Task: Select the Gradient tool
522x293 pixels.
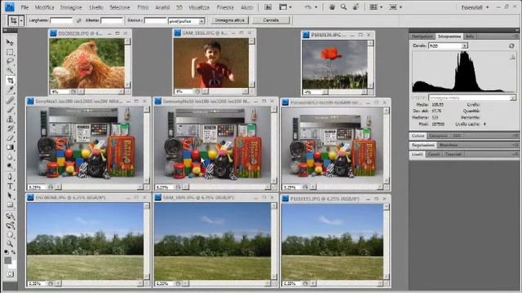Action: pyautogui.click(x=10, y=146)
